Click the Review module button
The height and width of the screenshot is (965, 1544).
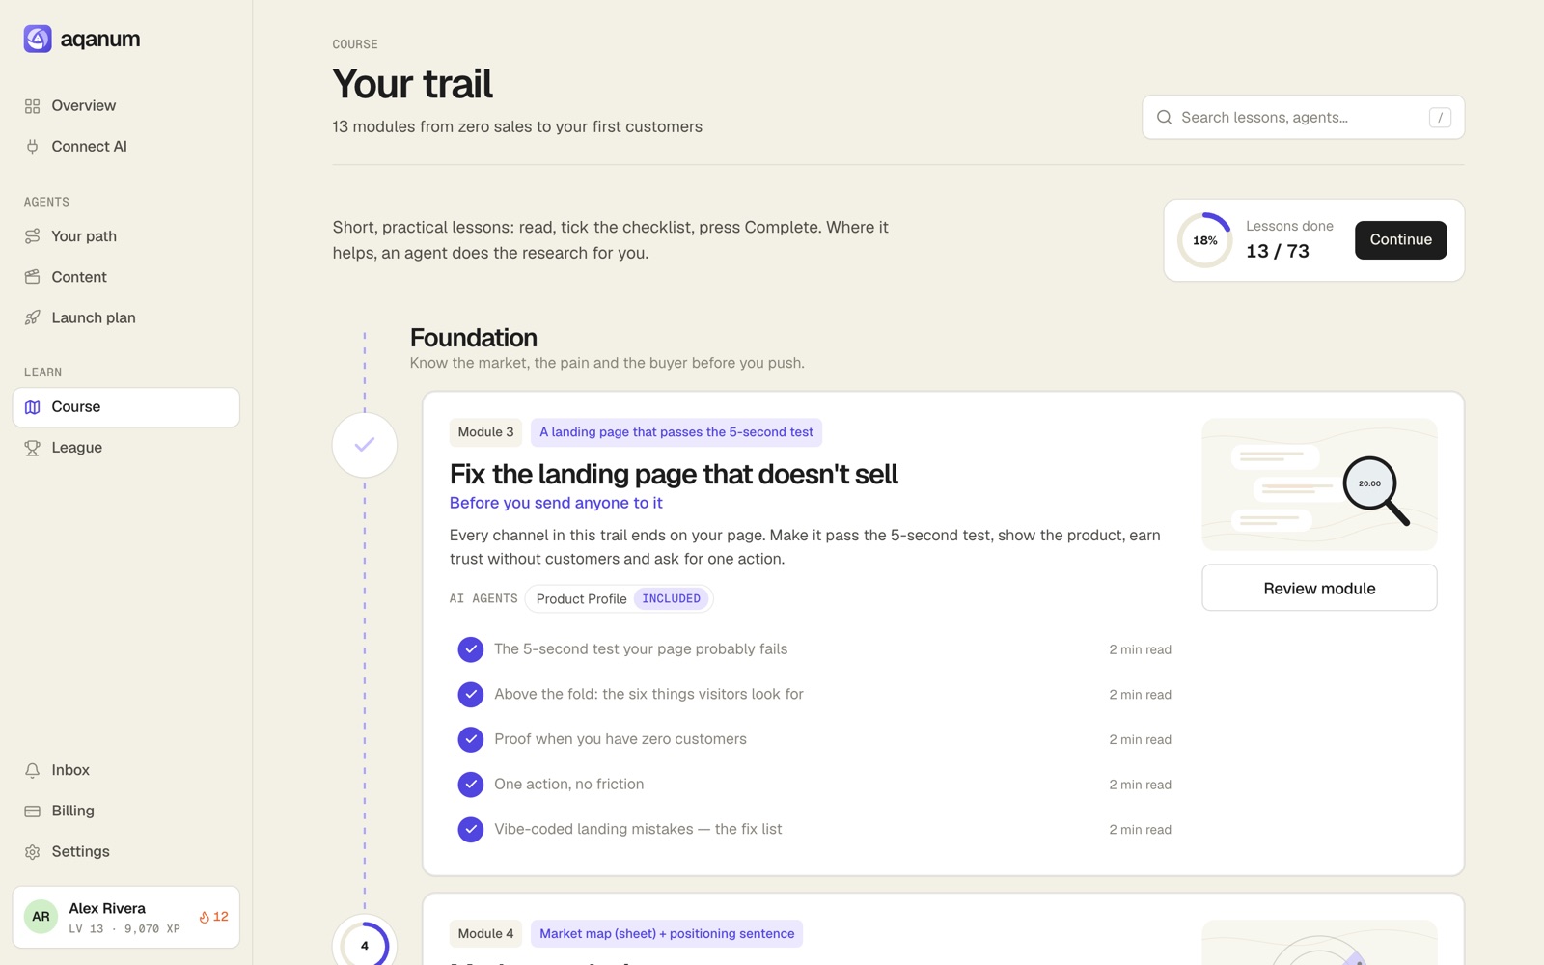point(1319,588)
